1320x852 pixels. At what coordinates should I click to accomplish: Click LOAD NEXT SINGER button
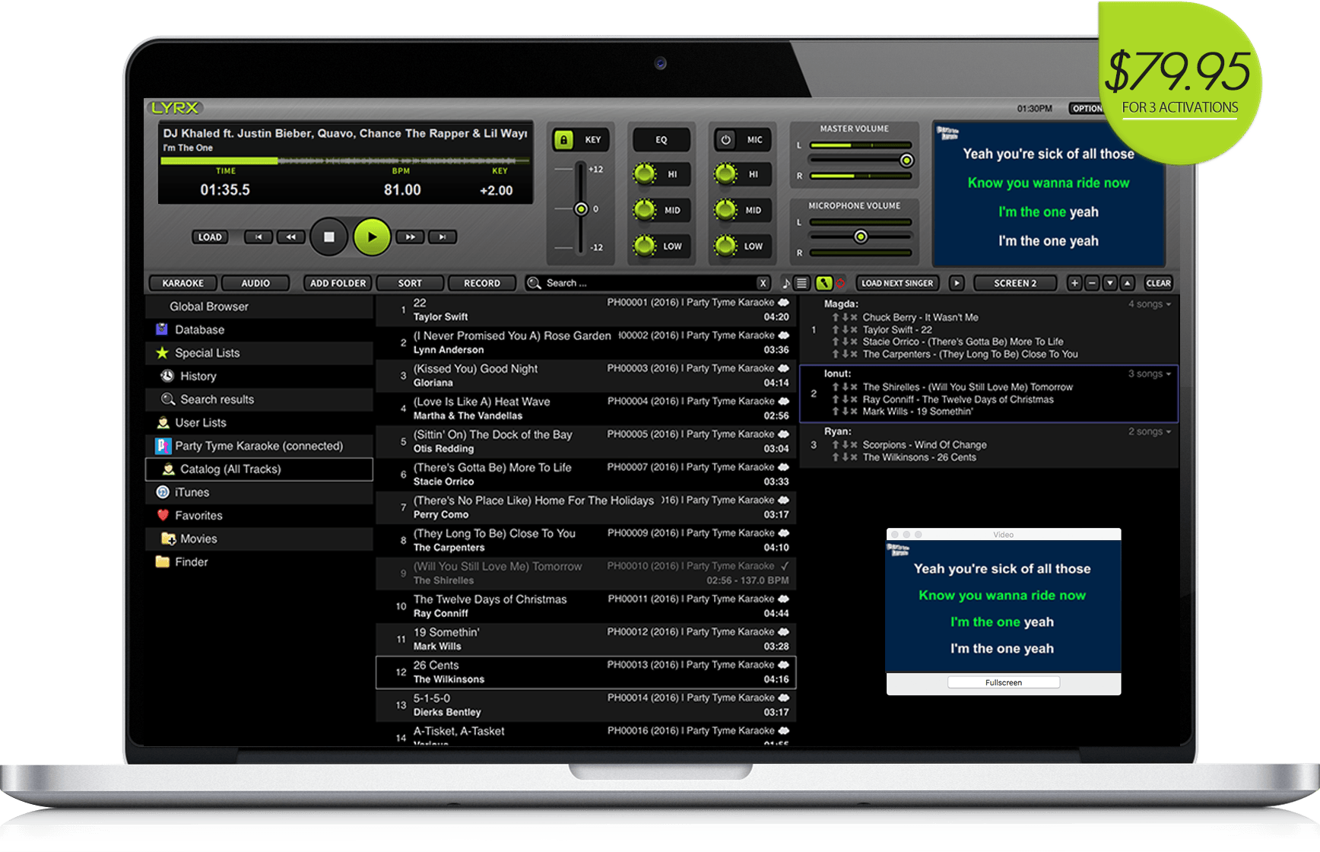[897, 283]
